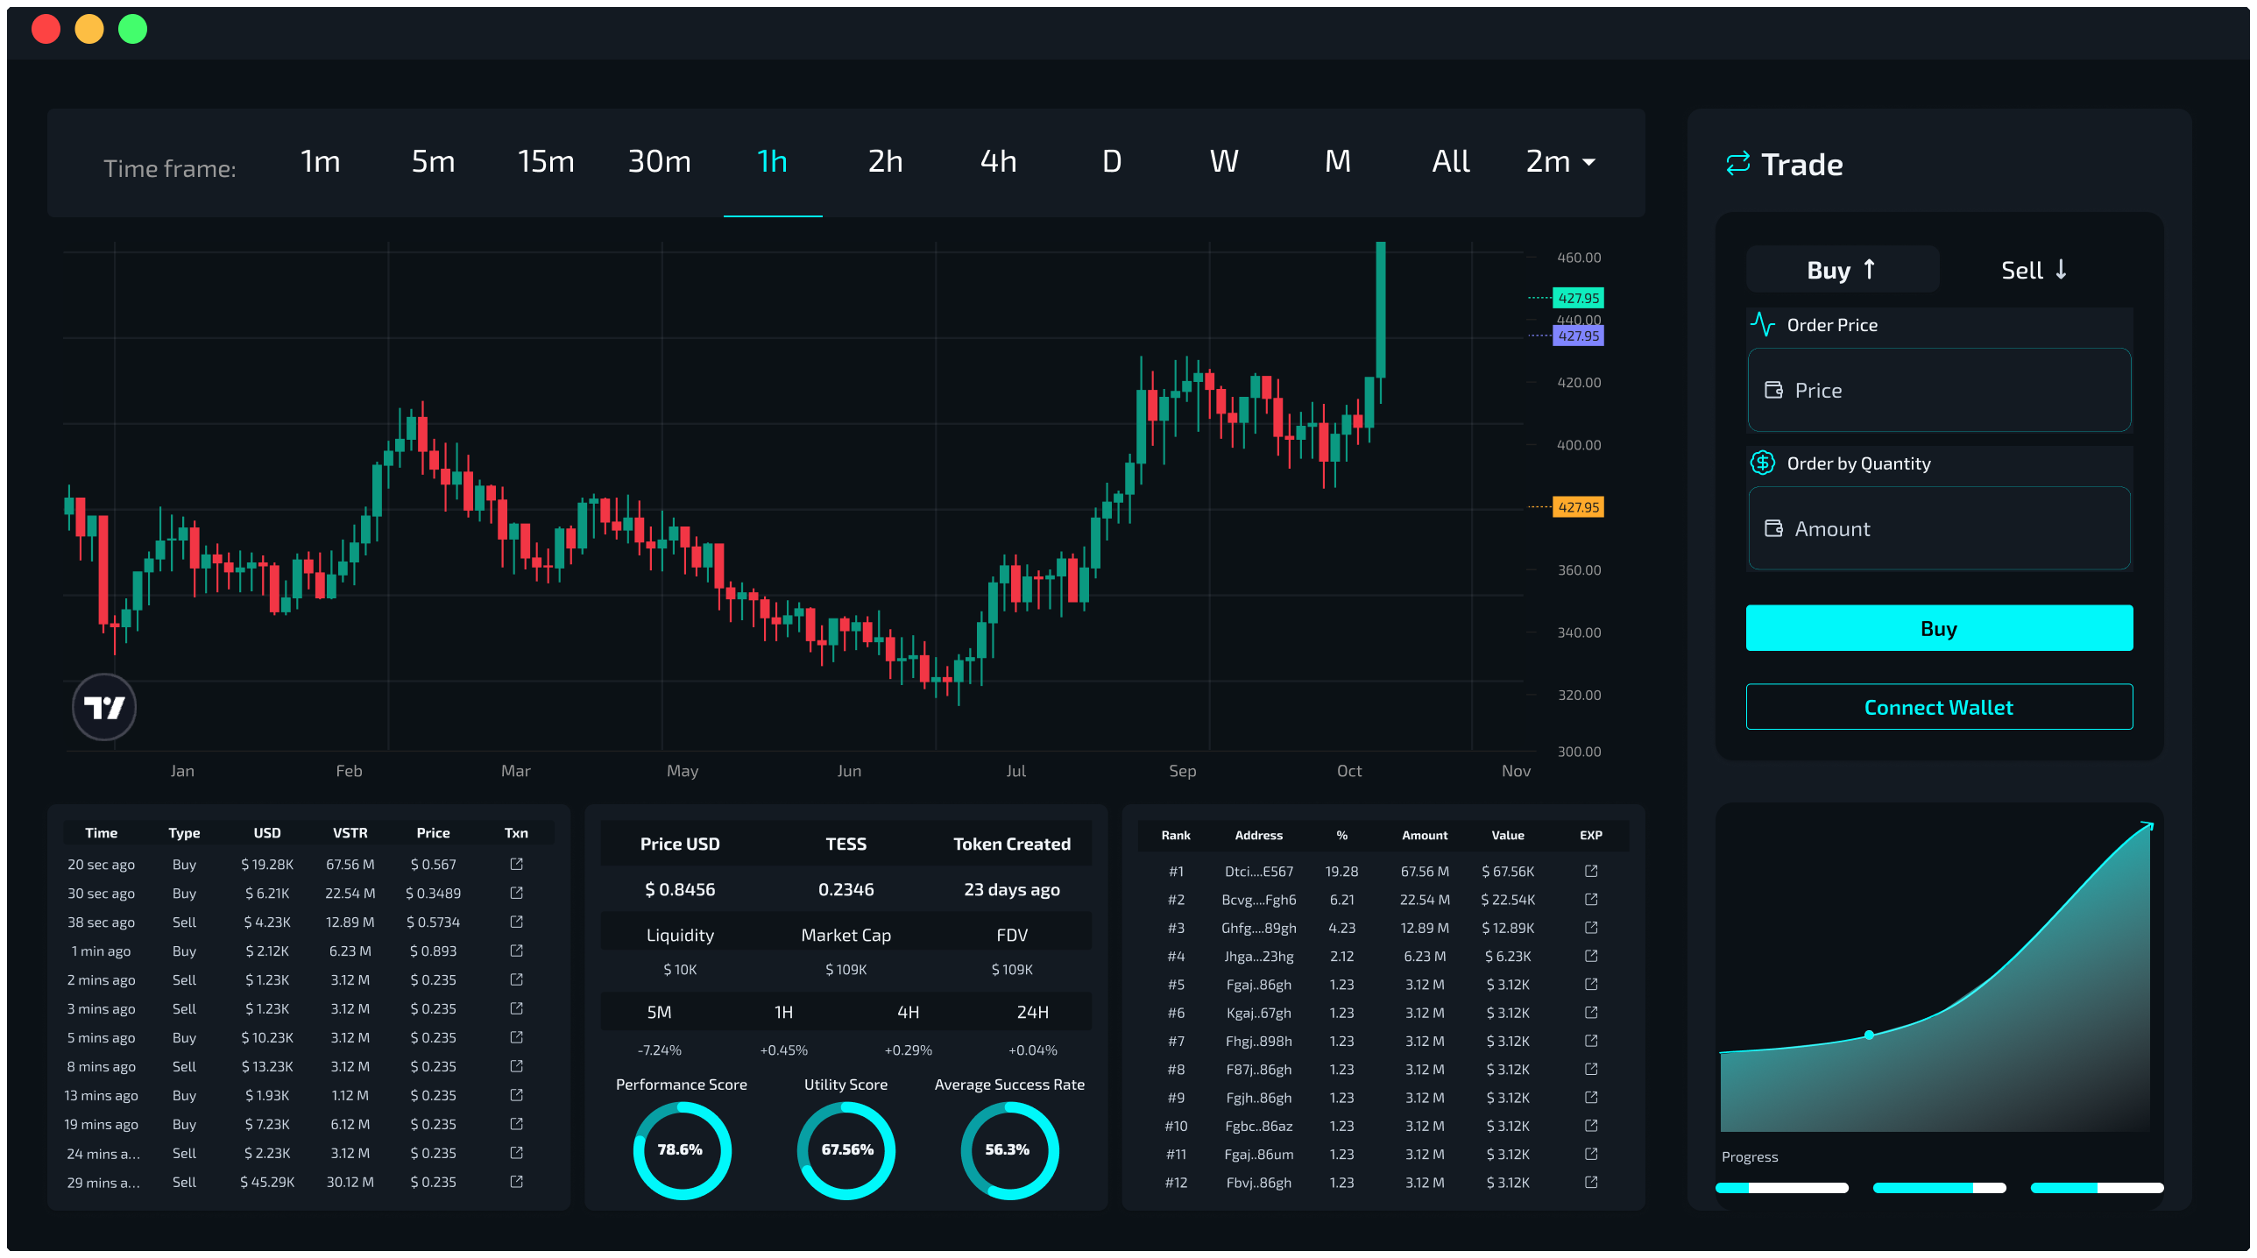2257x1258 pixels.
Task: Open explorer link for rank #7 holder
Action: click(x=1591, y=1041)
